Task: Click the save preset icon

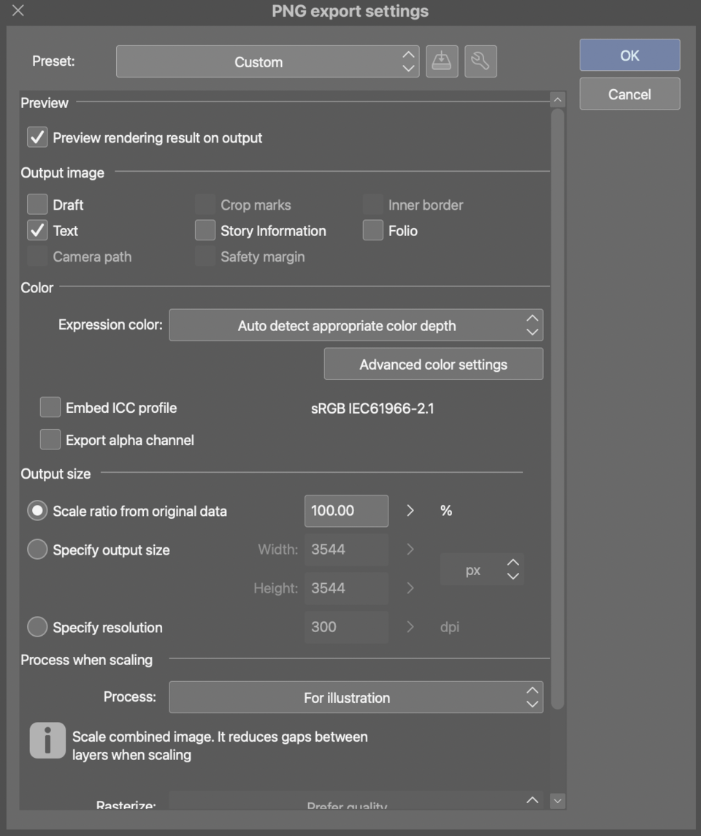Action: coord(442,61)
